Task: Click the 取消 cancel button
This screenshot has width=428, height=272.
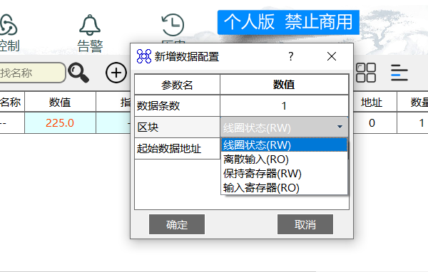Action: (305, 224)
